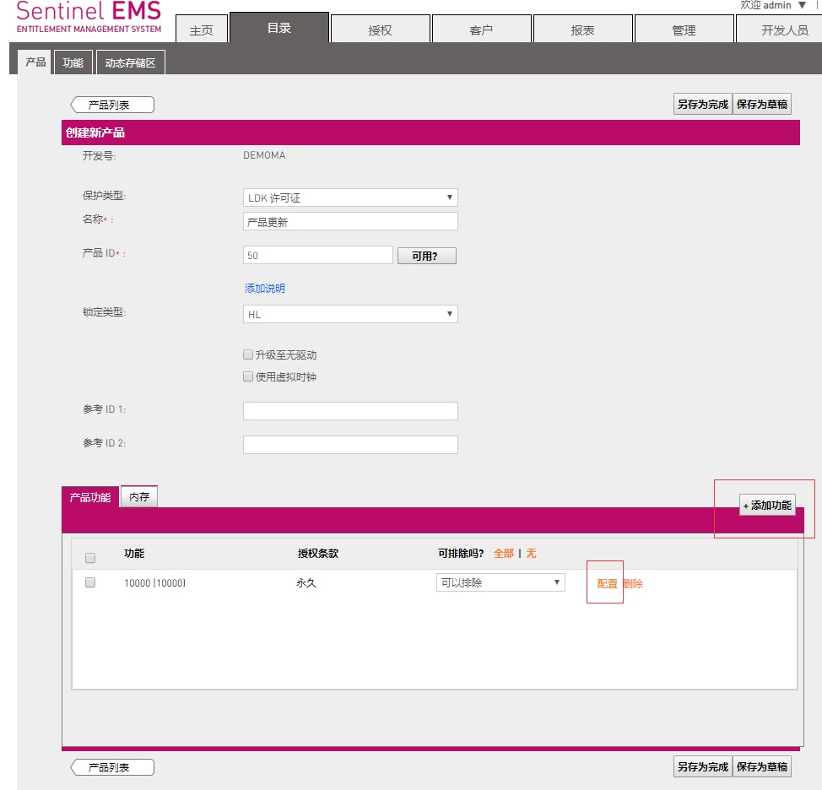Enable the 升级至无驱动 checkbox
Viewport: 822px width, 790px height.
[x=248, y=355]
